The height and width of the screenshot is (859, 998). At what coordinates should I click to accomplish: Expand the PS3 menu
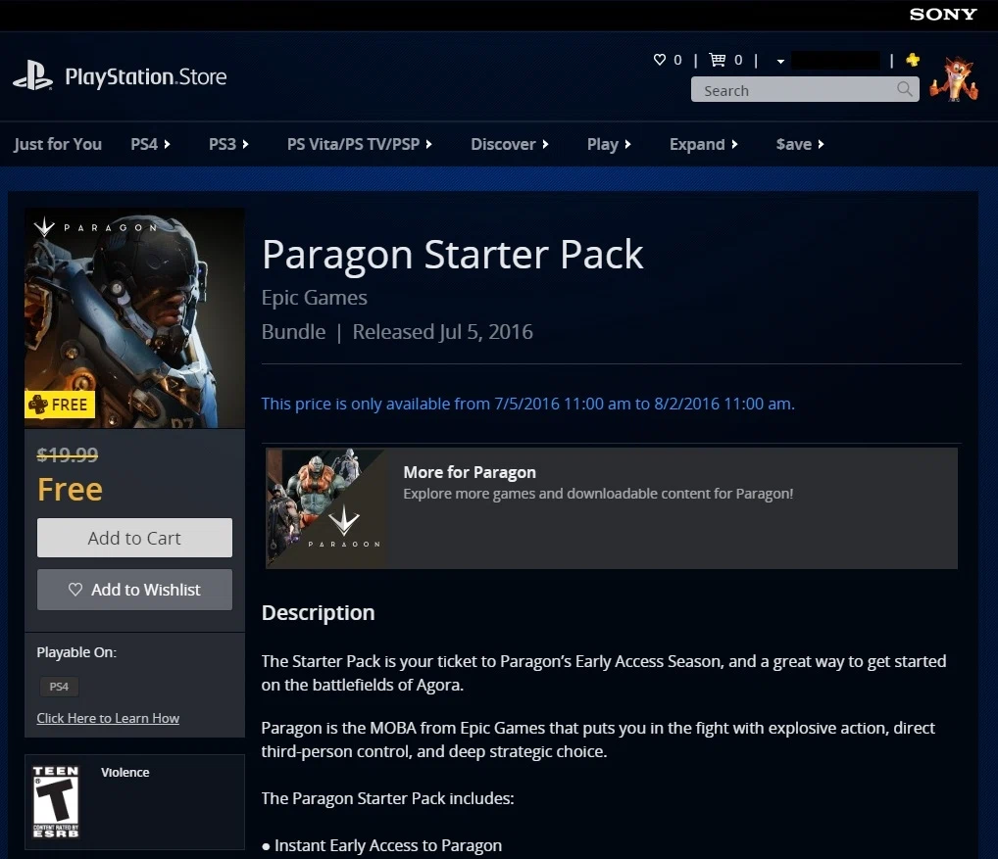(228, 144)
